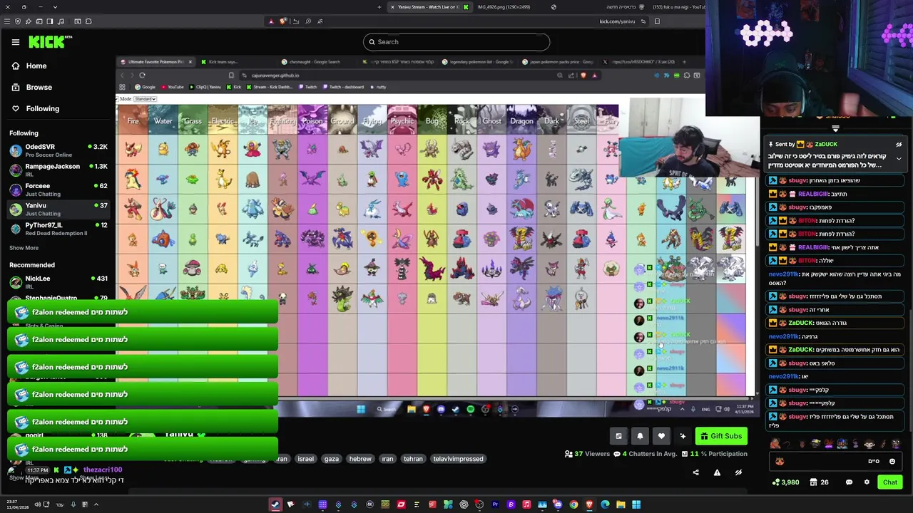
Task: Expand Following list with Show More
Action: [x=24, y=248]
